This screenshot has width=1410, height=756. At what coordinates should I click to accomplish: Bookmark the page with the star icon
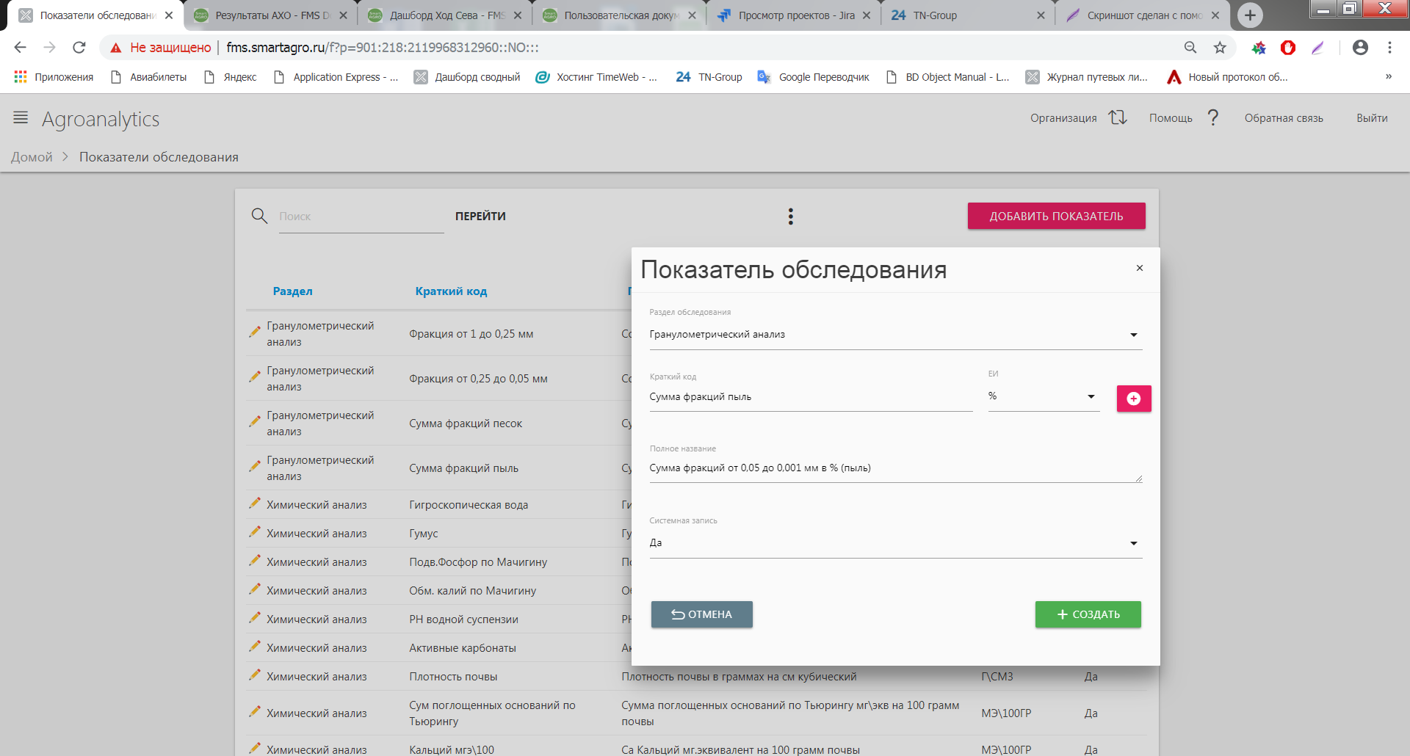[x=1220, y=48]
